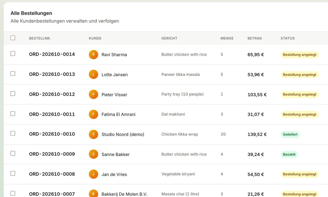This screenshot has height=197, width=328.
Task: Select the checkbox for order ORD-202610-0014
Action: 13,54
